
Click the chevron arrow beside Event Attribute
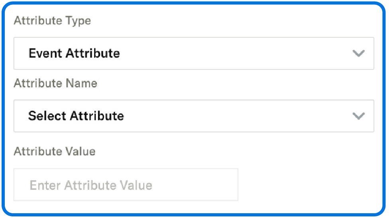[x=359, y=54]
